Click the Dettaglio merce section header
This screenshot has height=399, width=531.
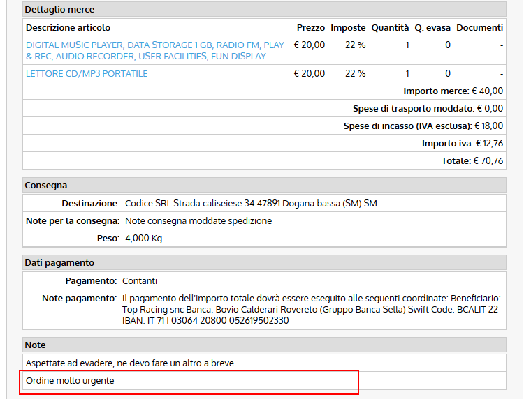pos(265,10)
